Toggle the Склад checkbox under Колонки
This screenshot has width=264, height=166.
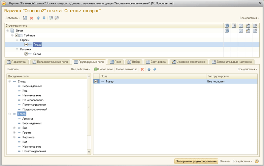click(26, 54)
